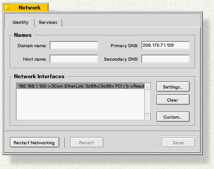Open interface Settings... dialog
This screenshot has width=214, height=169.
[173, 87]
